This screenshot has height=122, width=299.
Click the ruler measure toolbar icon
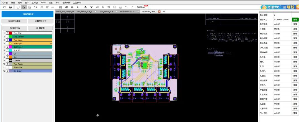point(53,7)
